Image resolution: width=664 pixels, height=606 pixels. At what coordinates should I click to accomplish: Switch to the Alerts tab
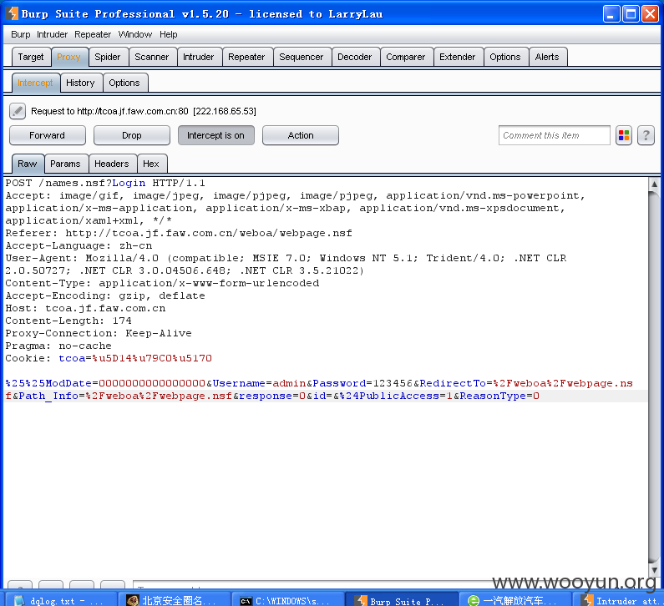pos(547,57)
